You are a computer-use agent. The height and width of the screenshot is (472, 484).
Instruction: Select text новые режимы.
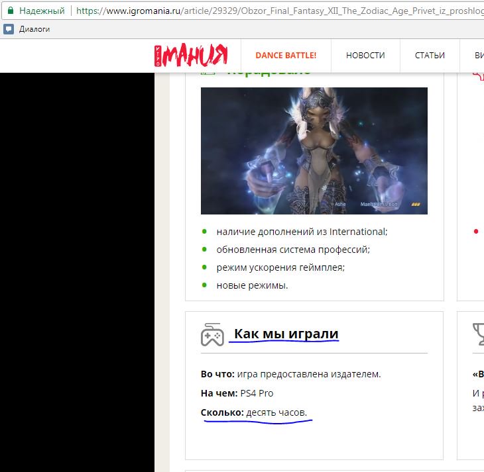[x=252, y=285]
